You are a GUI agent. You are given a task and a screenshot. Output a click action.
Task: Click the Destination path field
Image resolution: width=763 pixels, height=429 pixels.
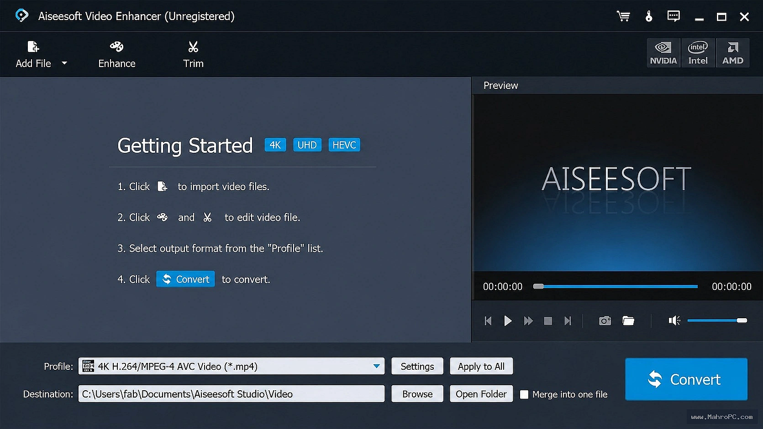coord(232,394)
